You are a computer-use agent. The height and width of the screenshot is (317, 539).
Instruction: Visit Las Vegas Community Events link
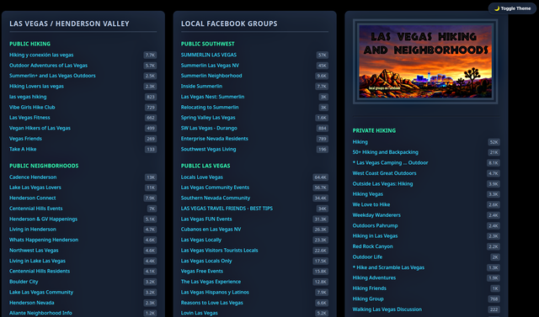(215, 188)
